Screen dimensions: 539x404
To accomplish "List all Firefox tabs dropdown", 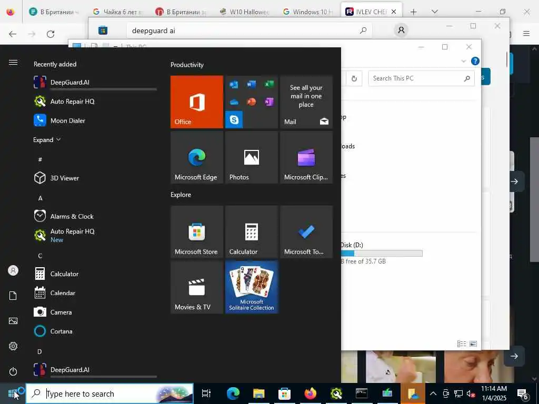I will tap(435, 12).
